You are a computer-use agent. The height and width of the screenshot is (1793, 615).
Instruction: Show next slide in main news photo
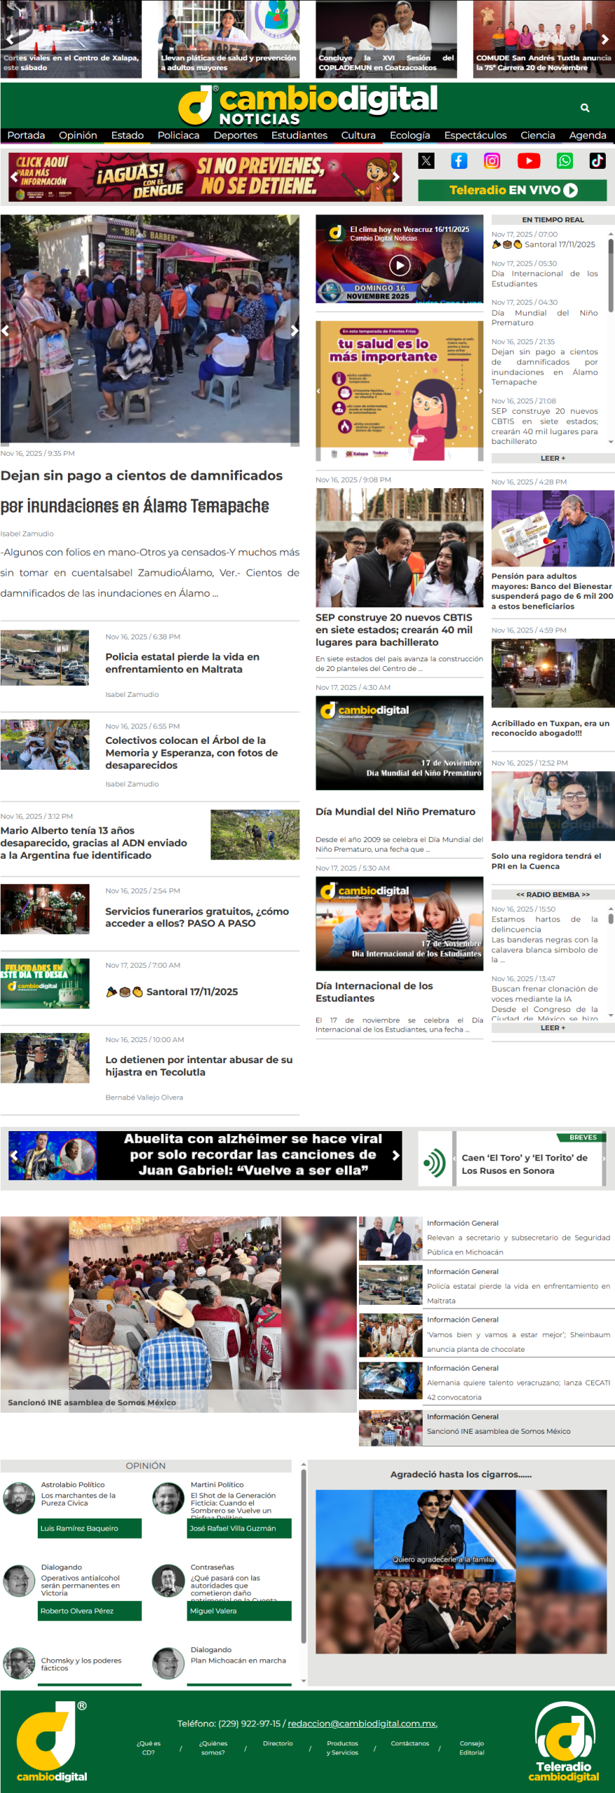[x=294, y=330]
